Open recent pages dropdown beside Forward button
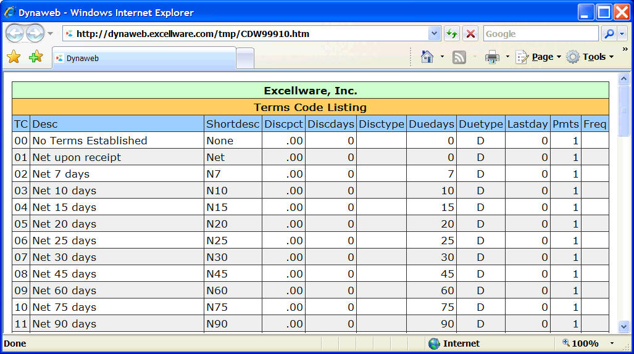This screenshot has height=354, width=634. pos(50,33)
